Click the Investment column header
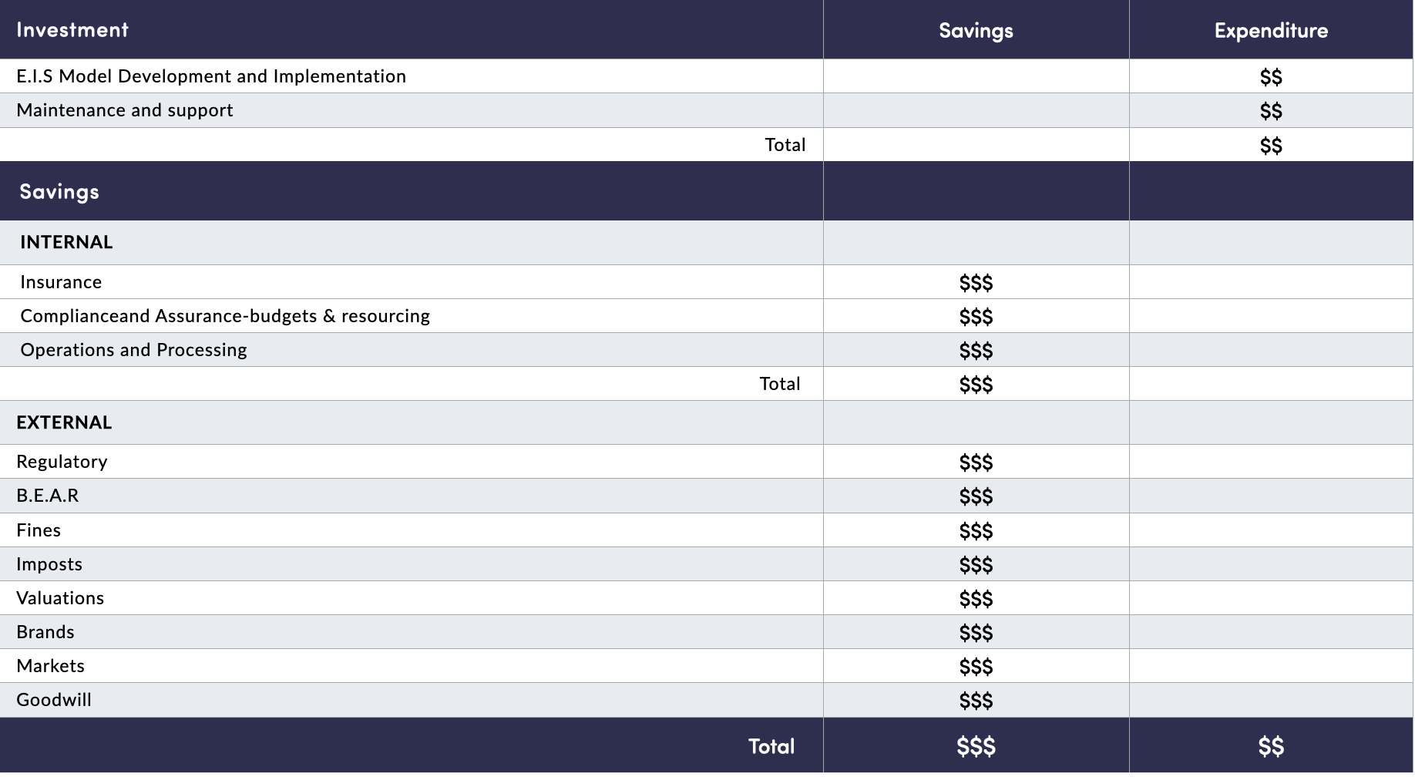The width and height of the screenshot is (1415, 777). pos(72,30)
